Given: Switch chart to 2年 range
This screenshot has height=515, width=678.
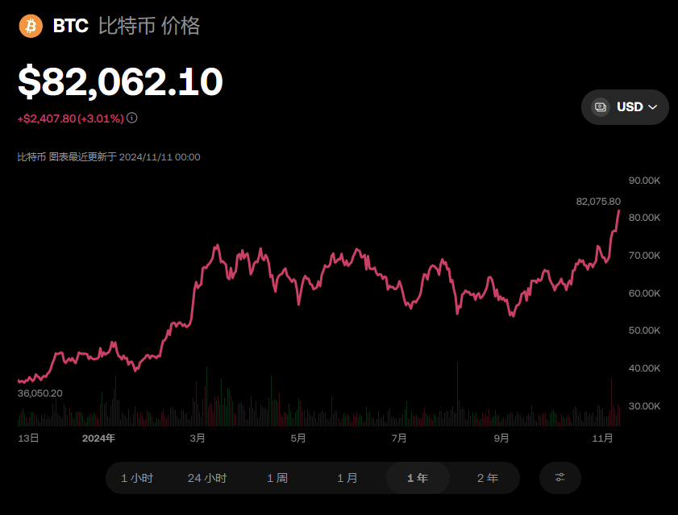Looking at the screenshot, I should pyautogui.click(x=487, y=478).
